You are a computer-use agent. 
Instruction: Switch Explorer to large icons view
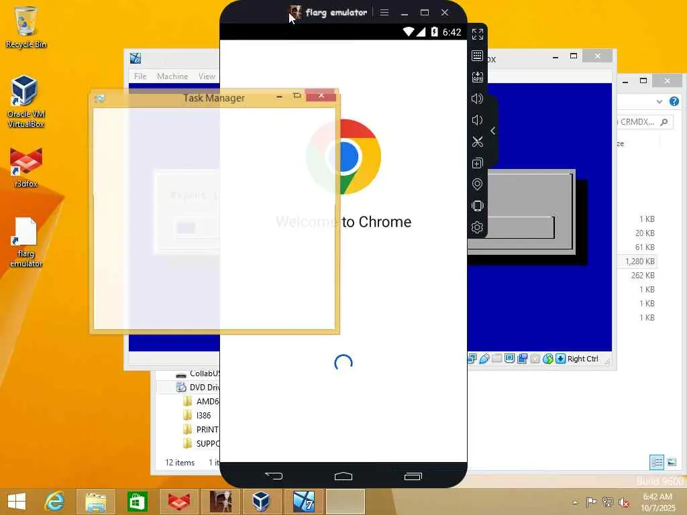click(671, 463)
